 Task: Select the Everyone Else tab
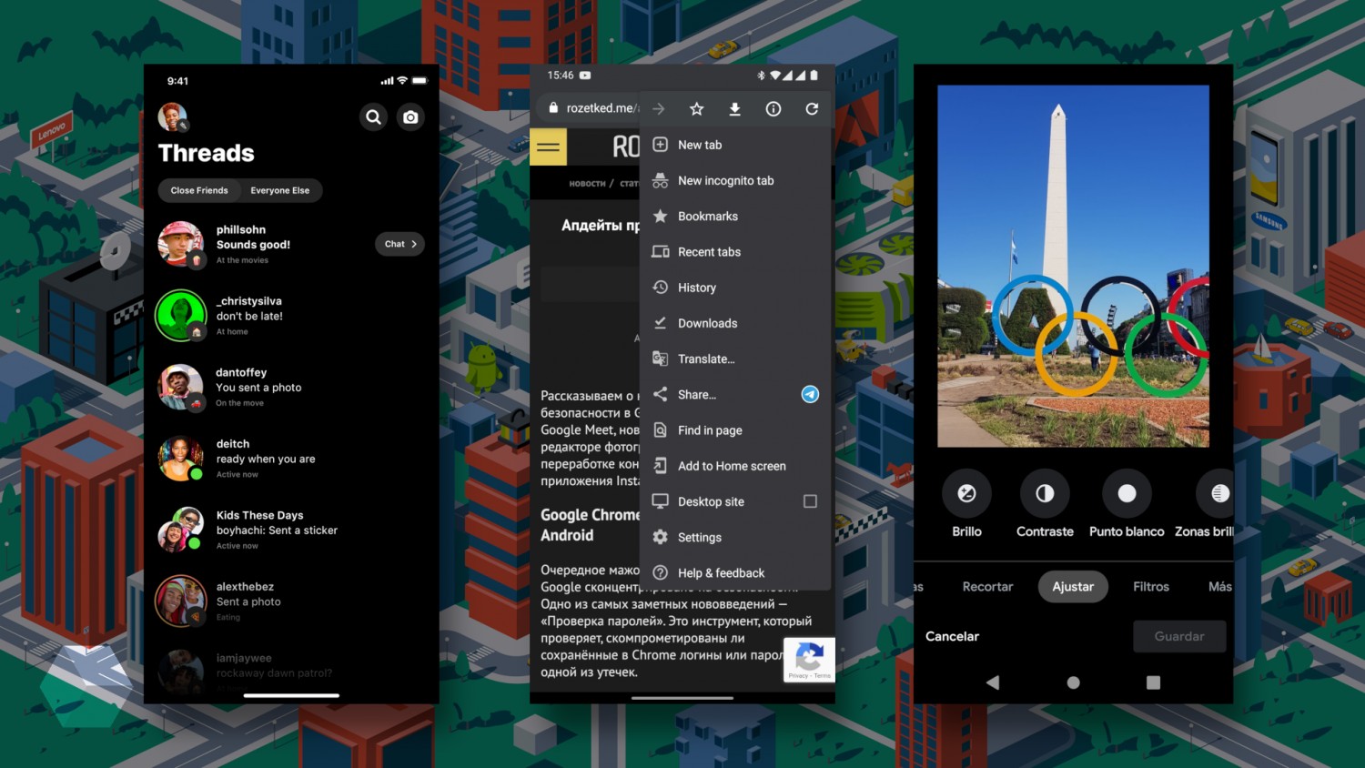(280, 190)
